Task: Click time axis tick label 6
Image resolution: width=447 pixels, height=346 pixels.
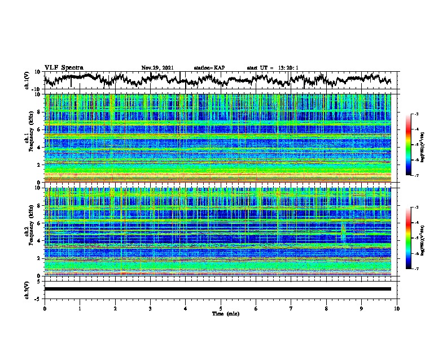Action: (256, 309)
